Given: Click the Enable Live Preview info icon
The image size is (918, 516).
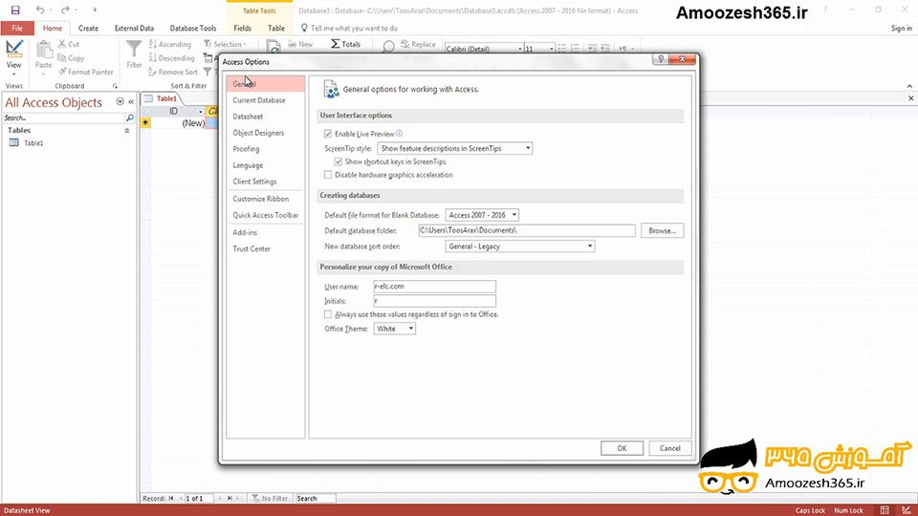Looking at the screenshot, I should (x=400, y=134).
